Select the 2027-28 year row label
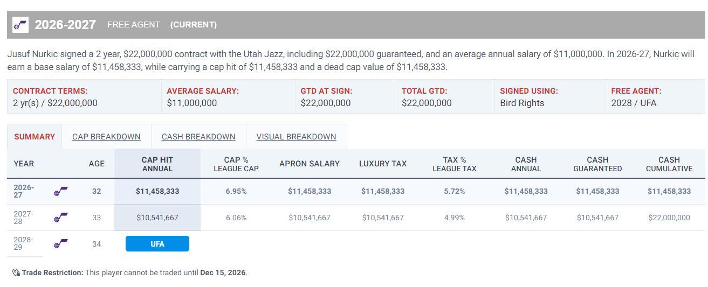The image size is (708, 287). point(23,218)
